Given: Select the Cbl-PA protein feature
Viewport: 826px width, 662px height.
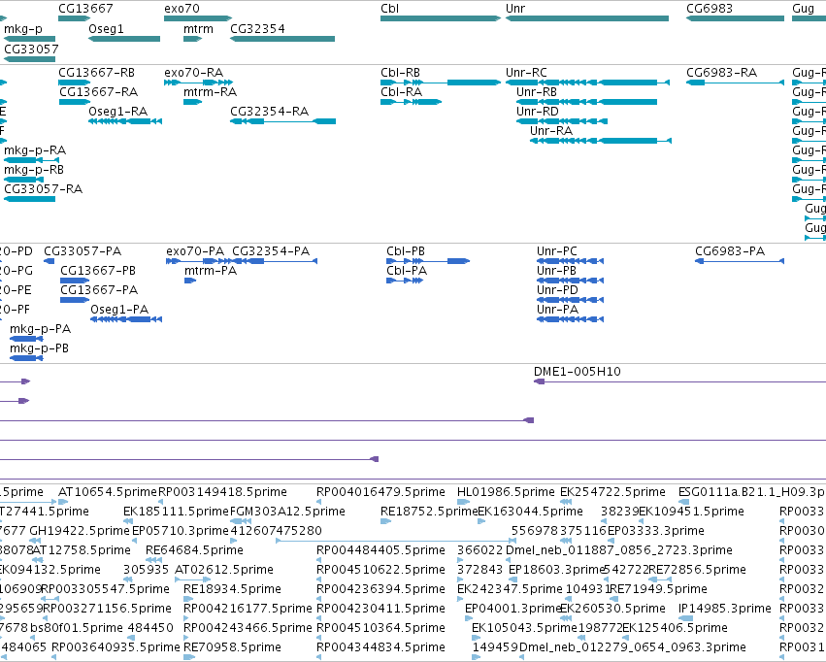Looking at the screenshot, I should (405, 281).
